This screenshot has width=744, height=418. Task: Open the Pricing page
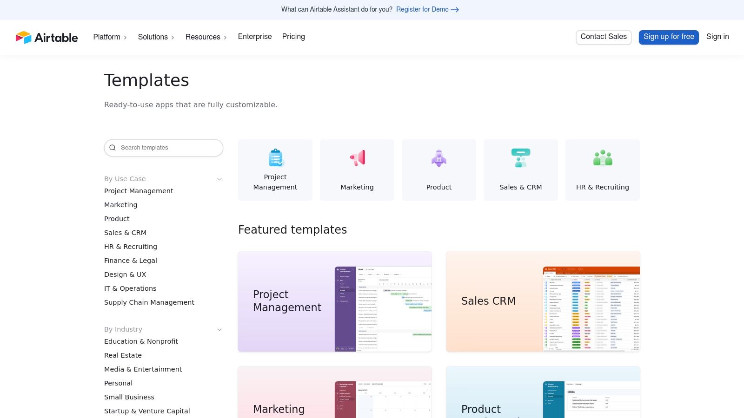point(293,37)
